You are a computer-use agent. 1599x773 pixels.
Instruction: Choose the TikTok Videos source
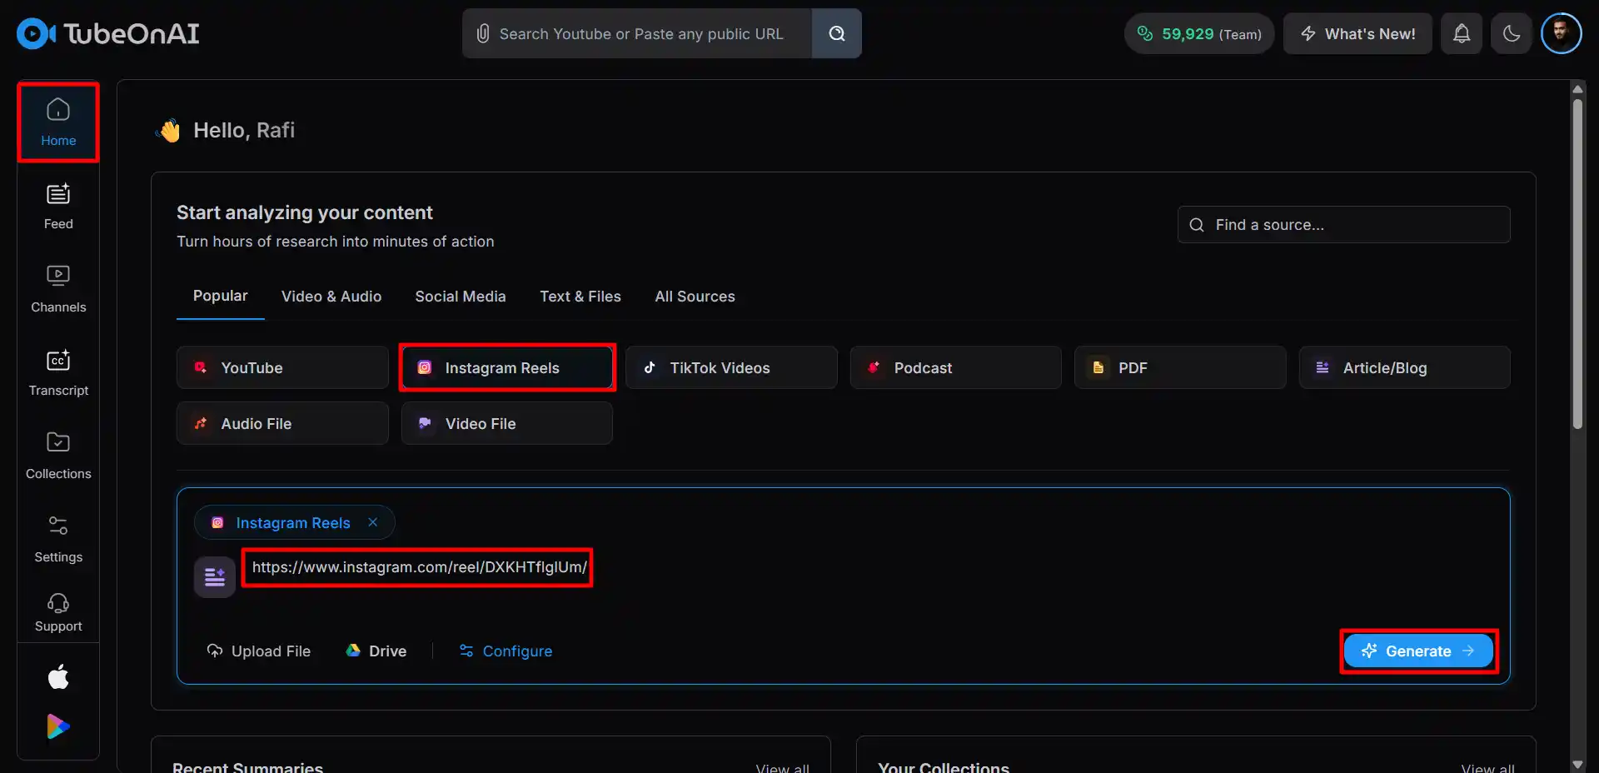tap(730, 368)
